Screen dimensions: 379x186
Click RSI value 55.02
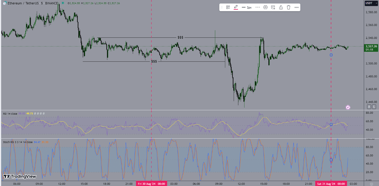coord(22,113)
